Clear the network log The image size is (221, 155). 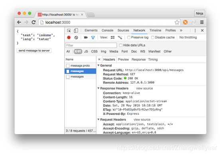click(x=76, y=38)
